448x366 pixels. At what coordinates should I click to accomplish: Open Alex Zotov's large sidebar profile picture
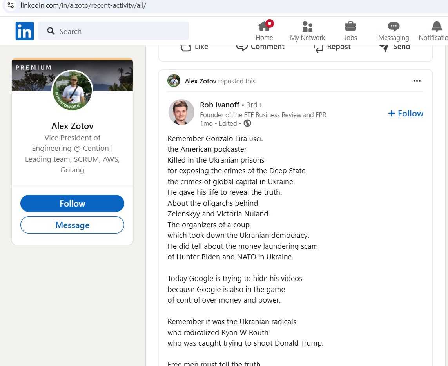(x=72, y=90)
